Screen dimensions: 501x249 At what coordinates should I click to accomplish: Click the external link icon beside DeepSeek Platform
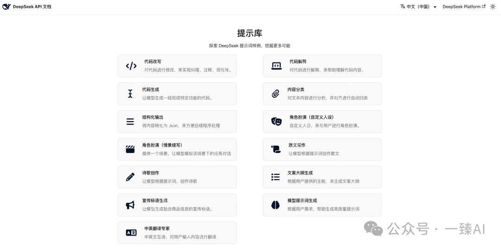click(x=483, y=6)
